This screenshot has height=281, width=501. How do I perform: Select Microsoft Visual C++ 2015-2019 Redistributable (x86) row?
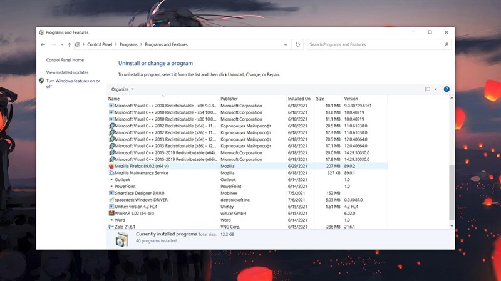(x=247, y=160)
